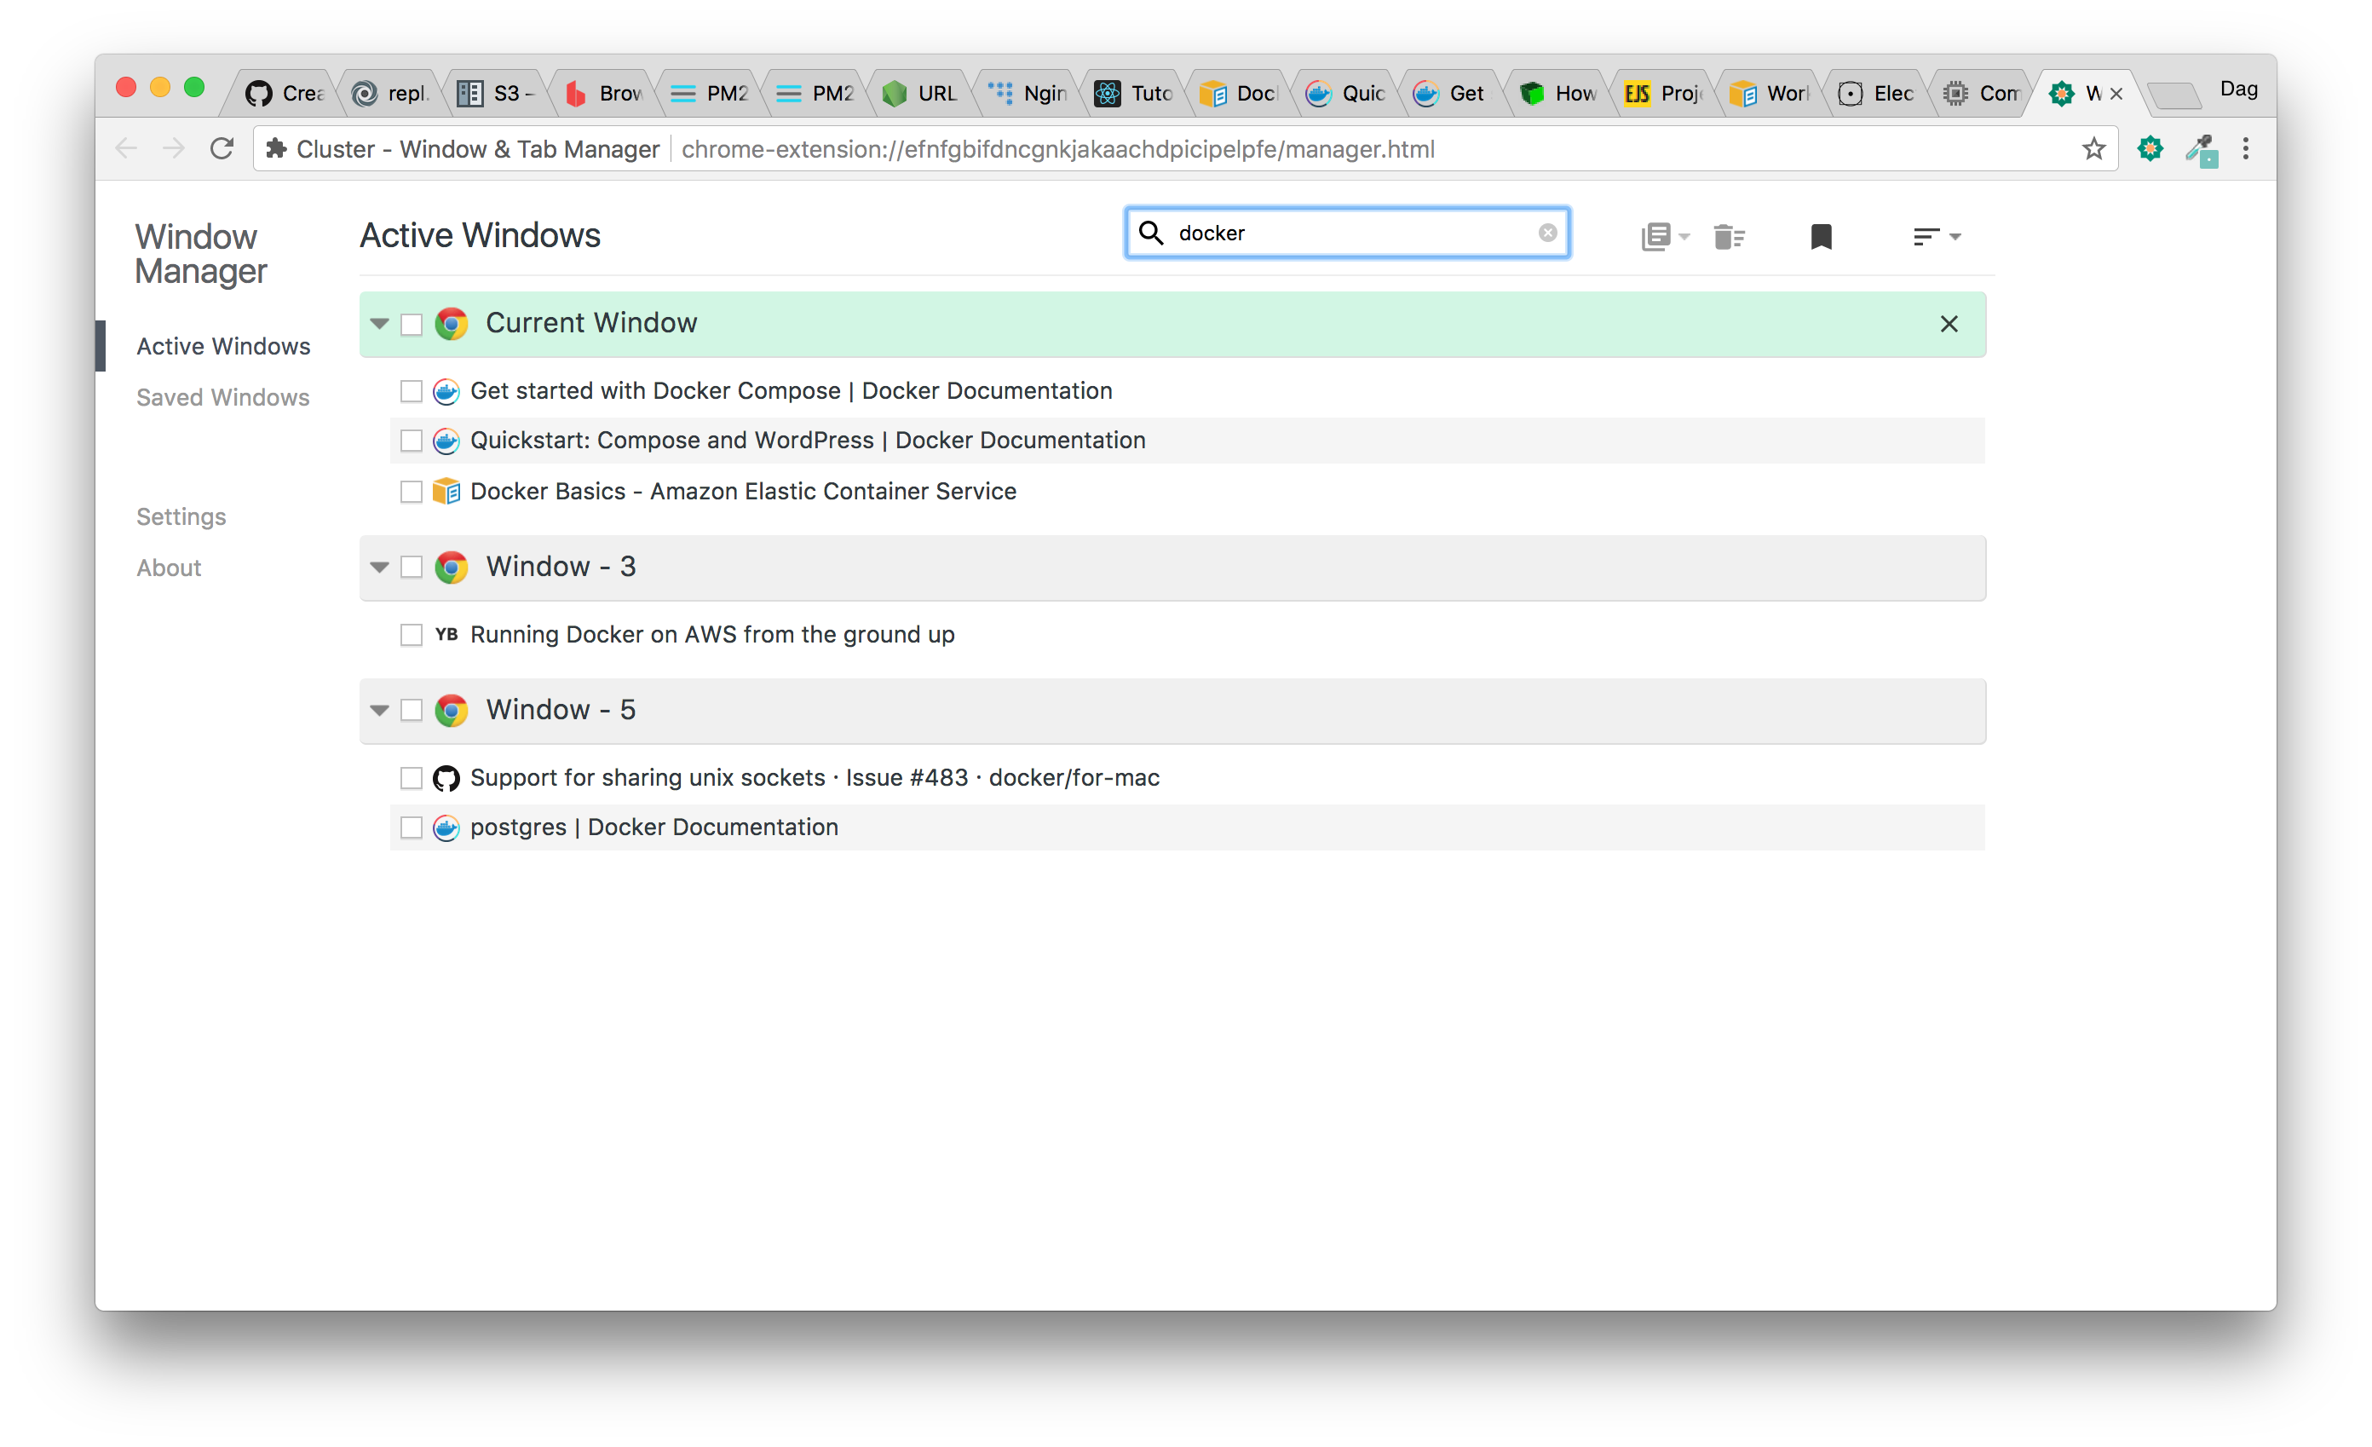Check the postgres Docker Documentation tab

click(411, 828)
